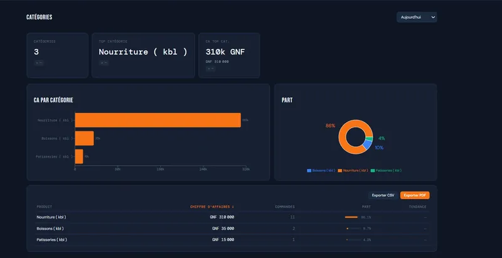Image resolution: width=502 pixels, height=258 pixels.
Task: Click the 10% label beside the donut
Action: (x=379, y=148)
